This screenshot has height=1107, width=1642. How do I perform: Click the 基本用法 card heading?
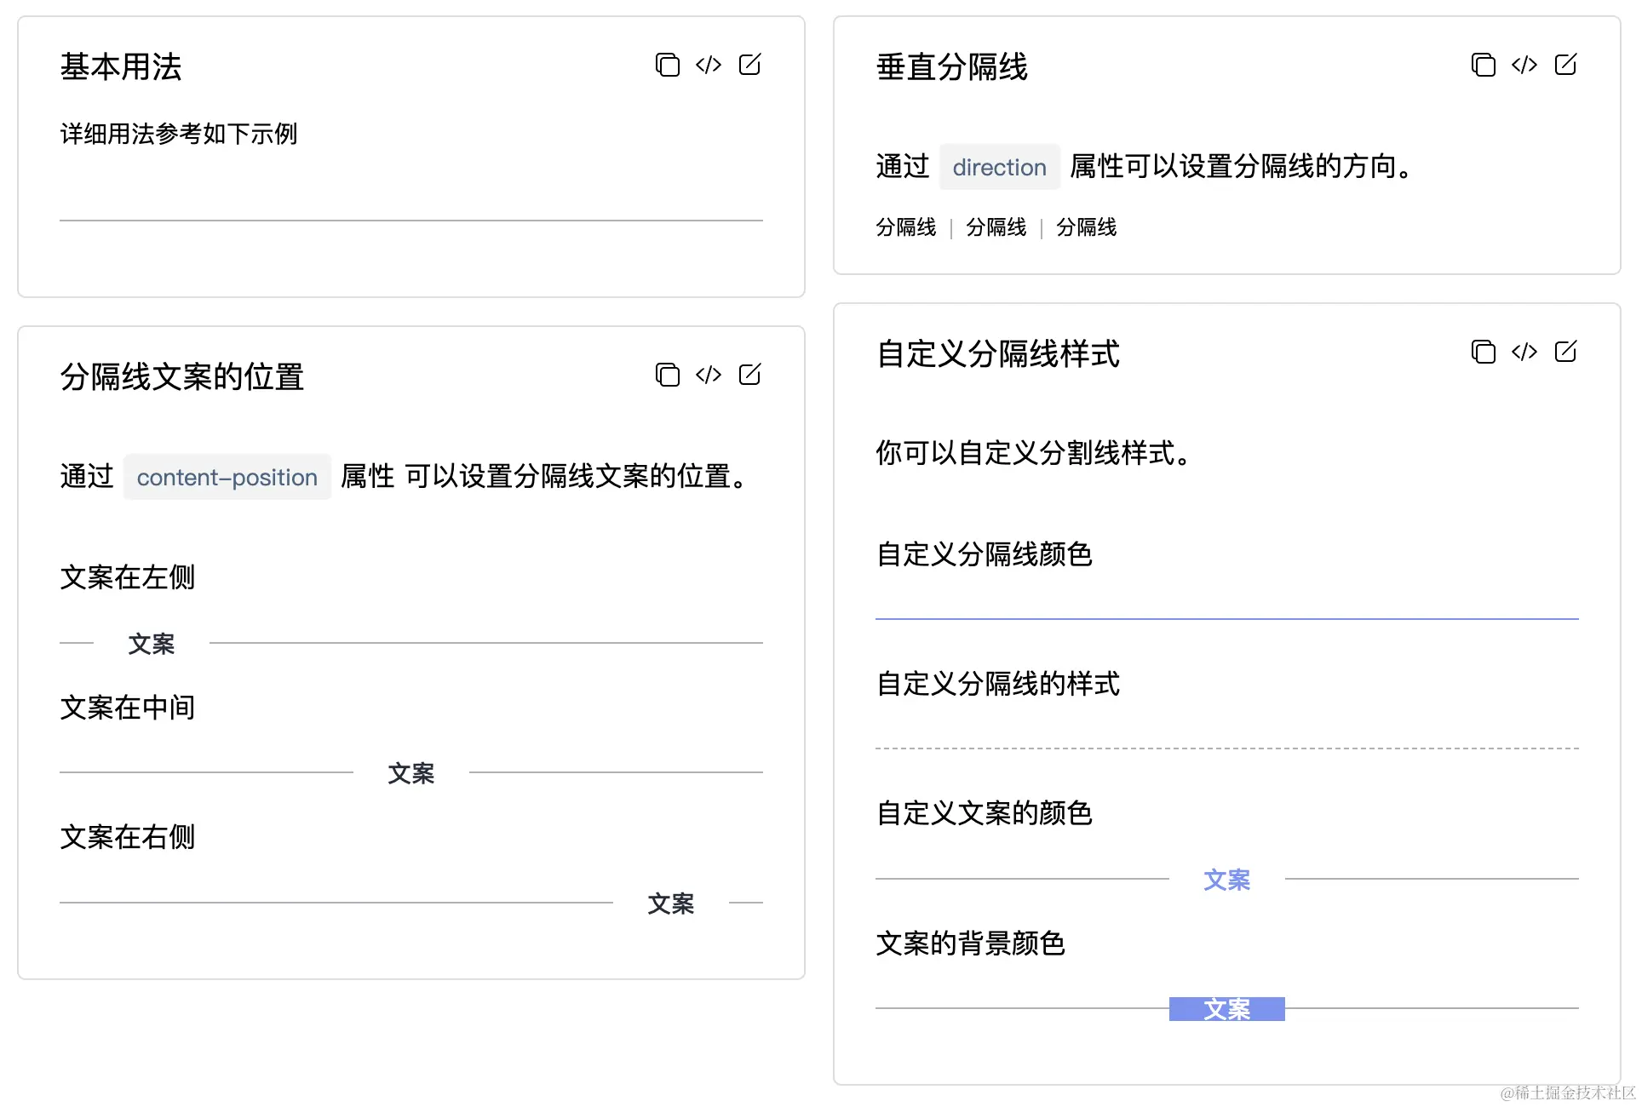(x=121, y=66)
